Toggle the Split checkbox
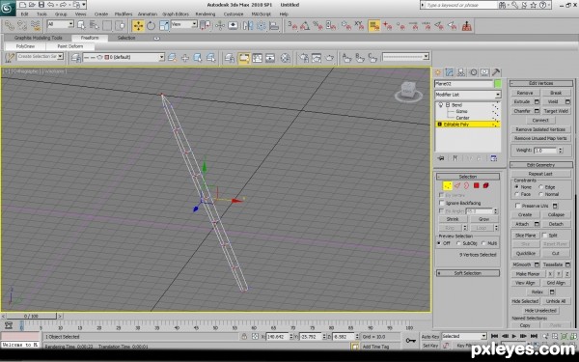 pyautogui.click(x=544, y=236)
